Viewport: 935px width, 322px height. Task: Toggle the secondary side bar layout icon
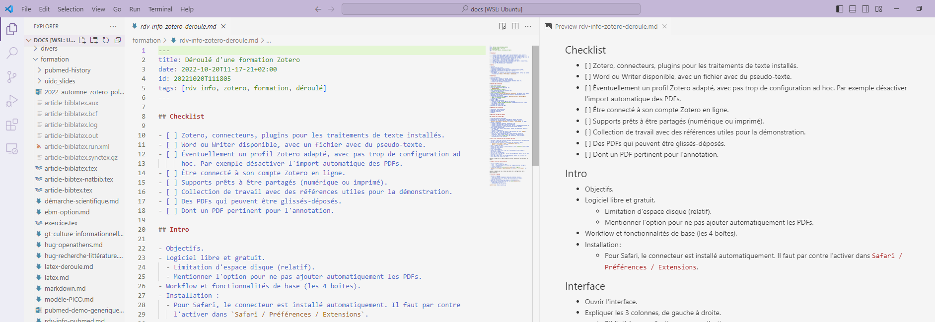pos(865,9)
